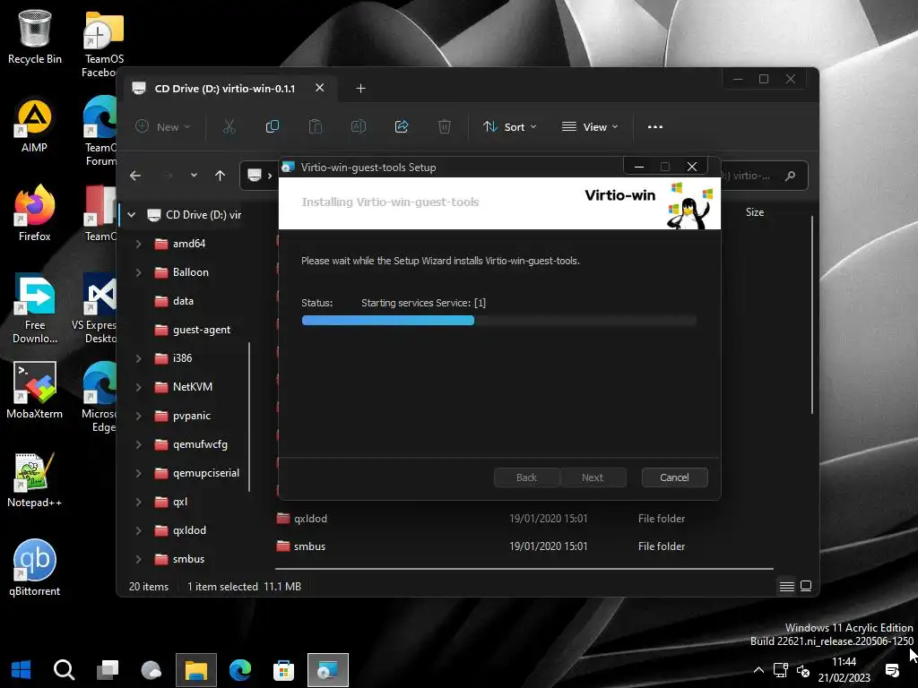
Task: Select the data folder in tree
Action: click(183, 301)
